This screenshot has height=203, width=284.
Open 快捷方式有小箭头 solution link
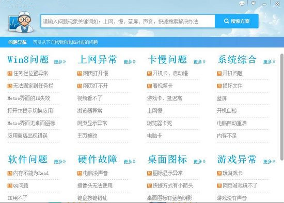pyautogui.click(x=172, y=185)
